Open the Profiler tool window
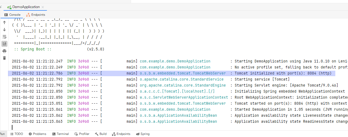The image size is (348, 137). [x=82, y=134]
